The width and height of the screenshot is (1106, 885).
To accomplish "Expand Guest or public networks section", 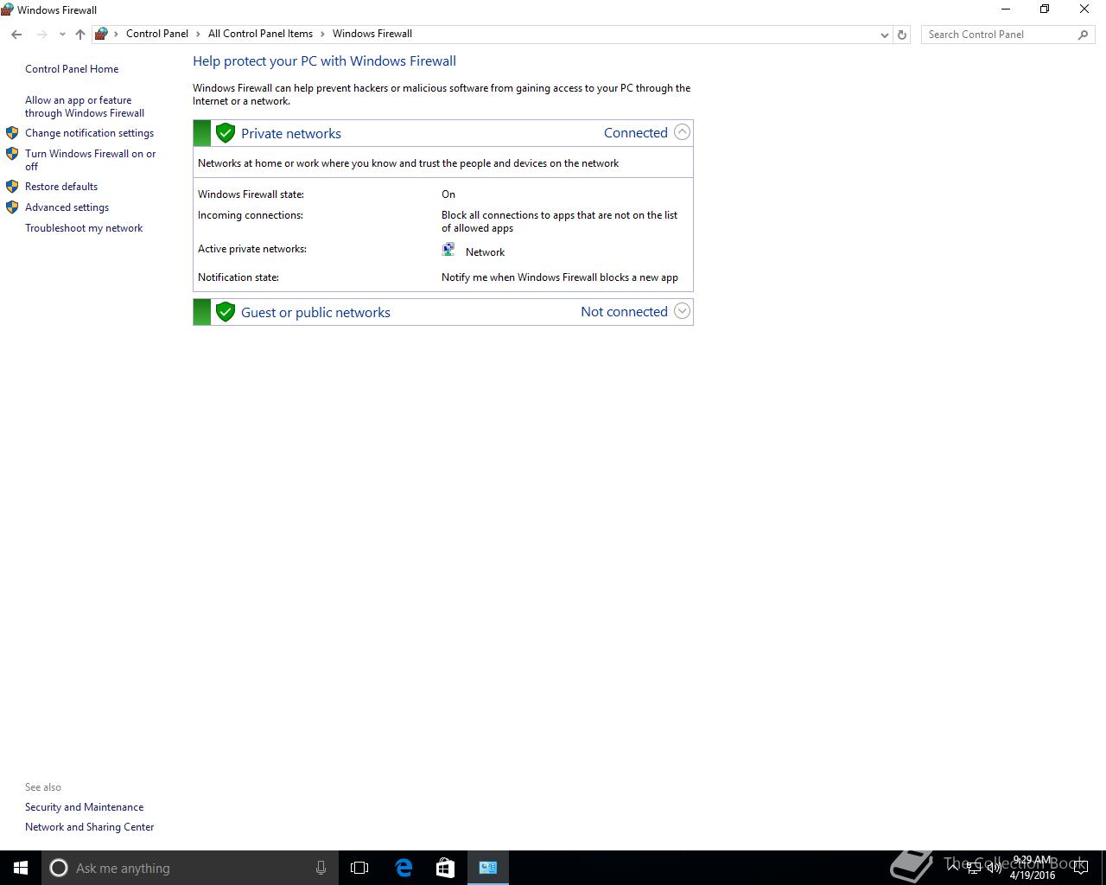I will [x=682, y=311].
